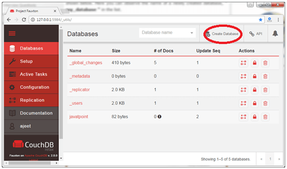Reload the page with the browser refresh icon

click(x=24, y=20)
